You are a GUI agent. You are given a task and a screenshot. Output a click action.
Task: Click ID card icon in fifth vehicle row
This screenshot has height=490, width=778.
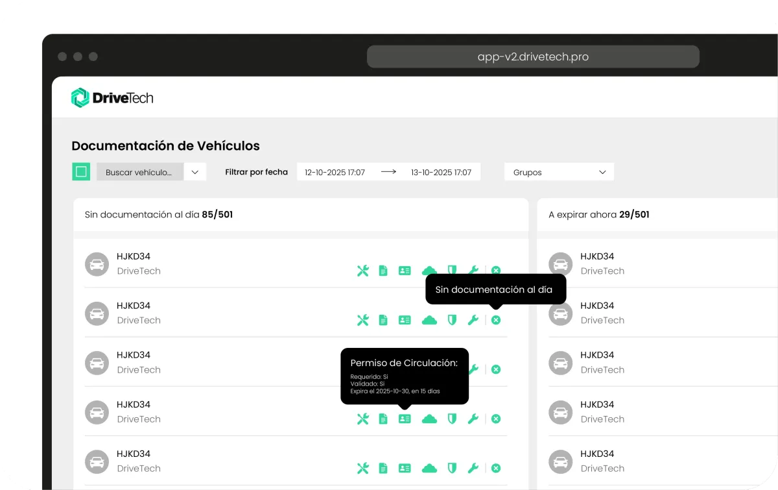(405, 468)
